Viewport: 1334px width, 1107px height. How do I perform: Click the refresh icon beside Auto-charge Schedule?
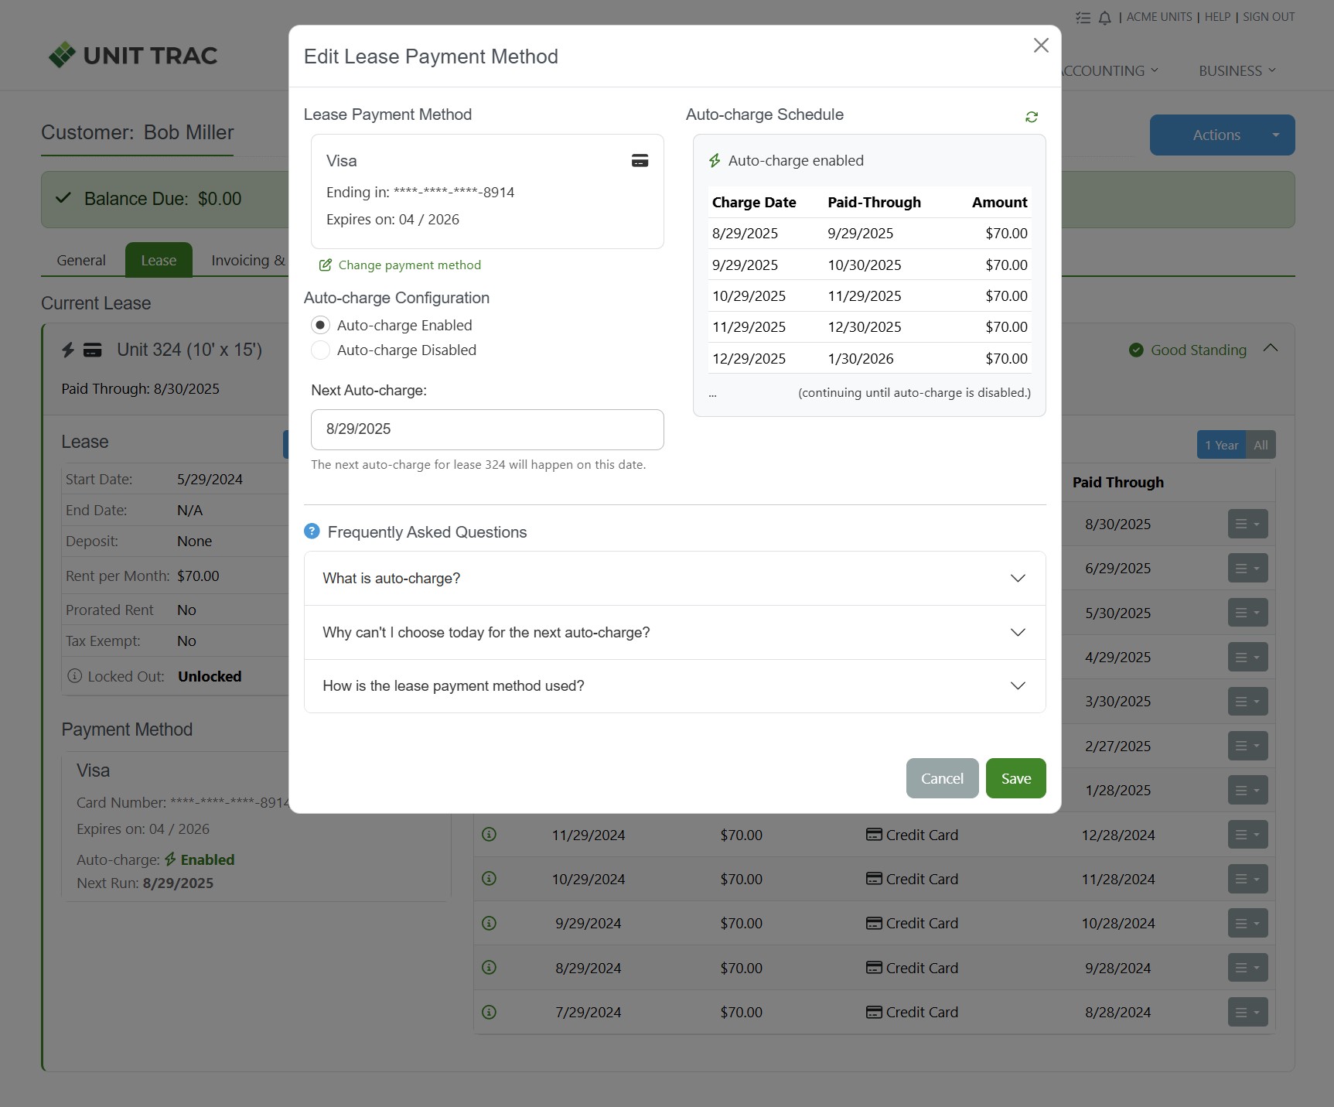[1032, 116]
